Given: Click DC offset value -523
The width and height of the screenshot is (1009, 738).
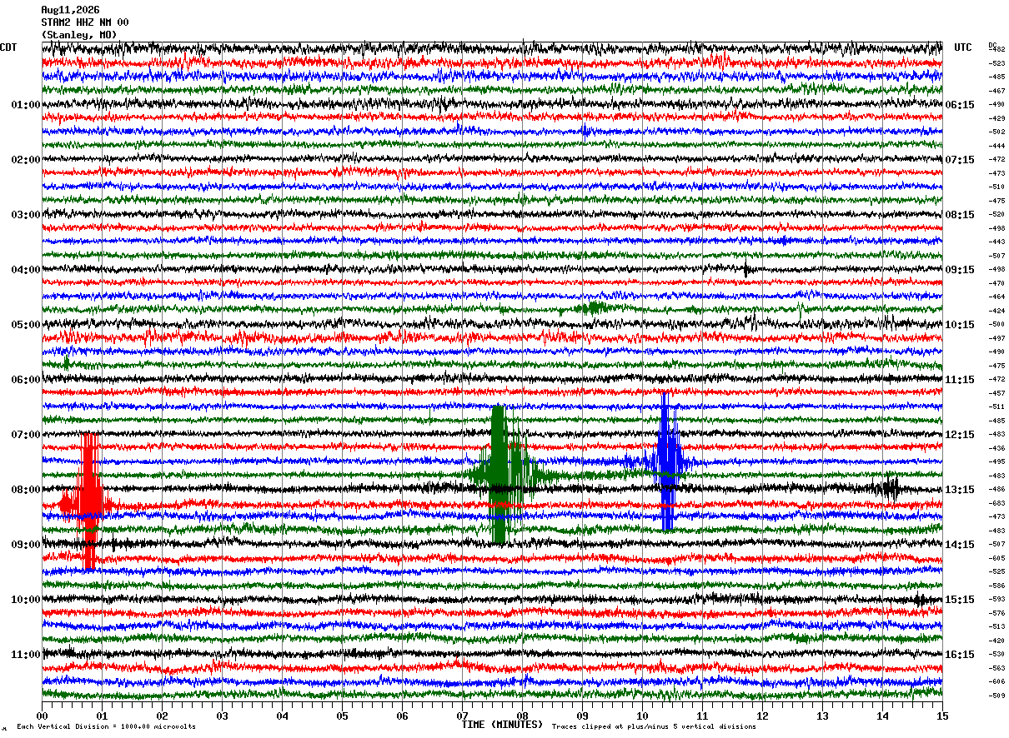Looking at the screenshot, I should coord(996,63).
